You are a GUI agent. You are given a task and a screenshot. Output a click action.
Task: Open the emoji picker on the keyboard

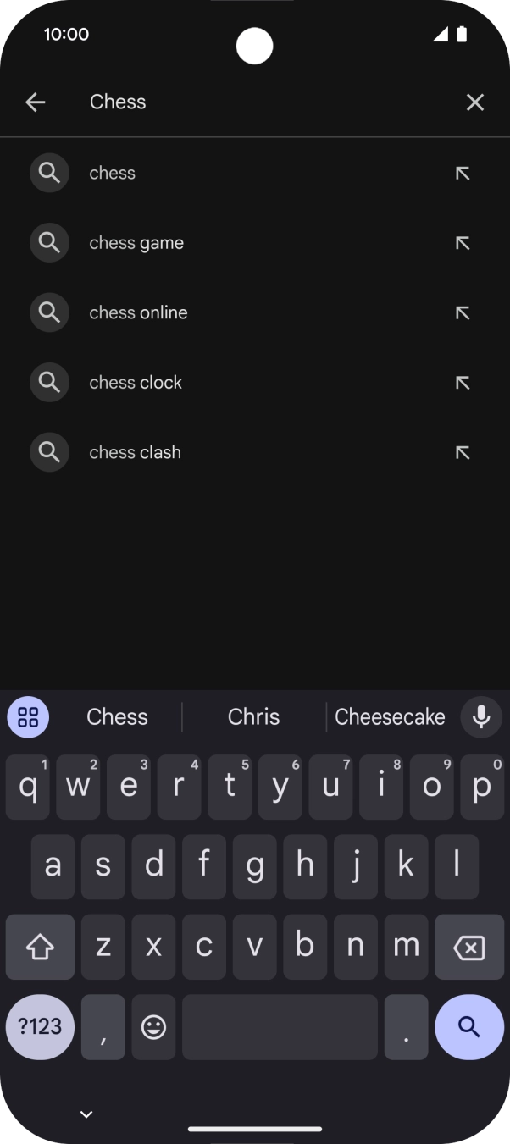tap(153, 1026)
